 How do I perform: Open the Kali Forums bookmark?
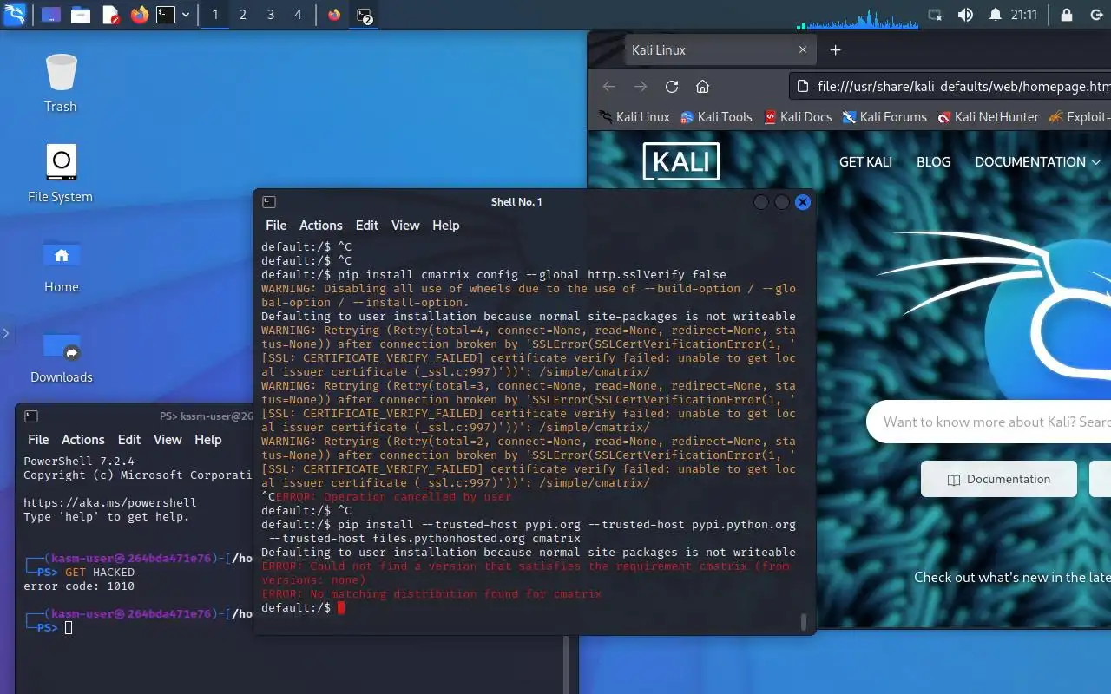coord(884,116)
